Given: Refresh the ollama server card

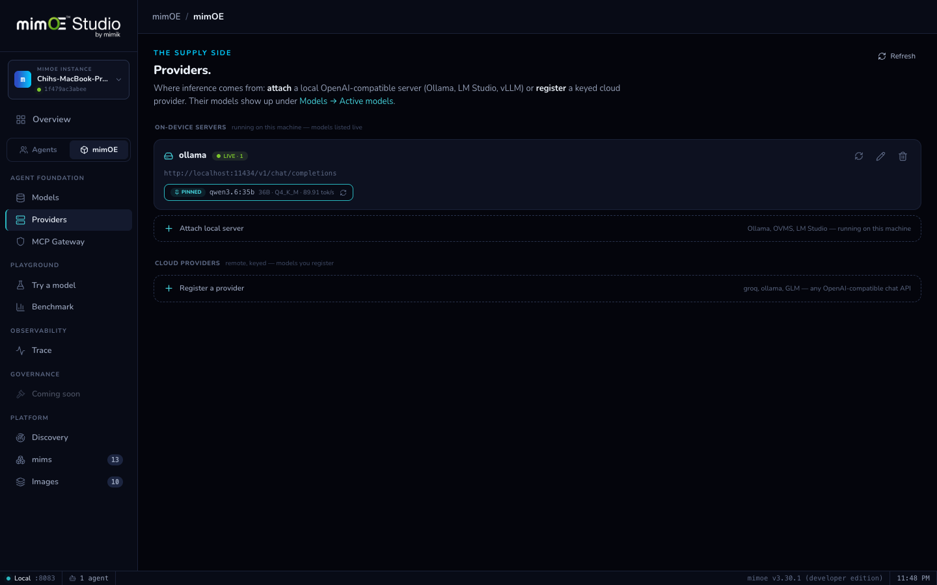Looking at the screenshot, I should tap(859, 156).
